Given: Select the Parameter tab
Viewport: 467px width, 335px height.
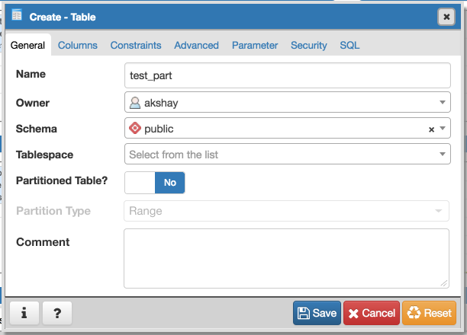Looking at the screenshot, I should point(255,45).
